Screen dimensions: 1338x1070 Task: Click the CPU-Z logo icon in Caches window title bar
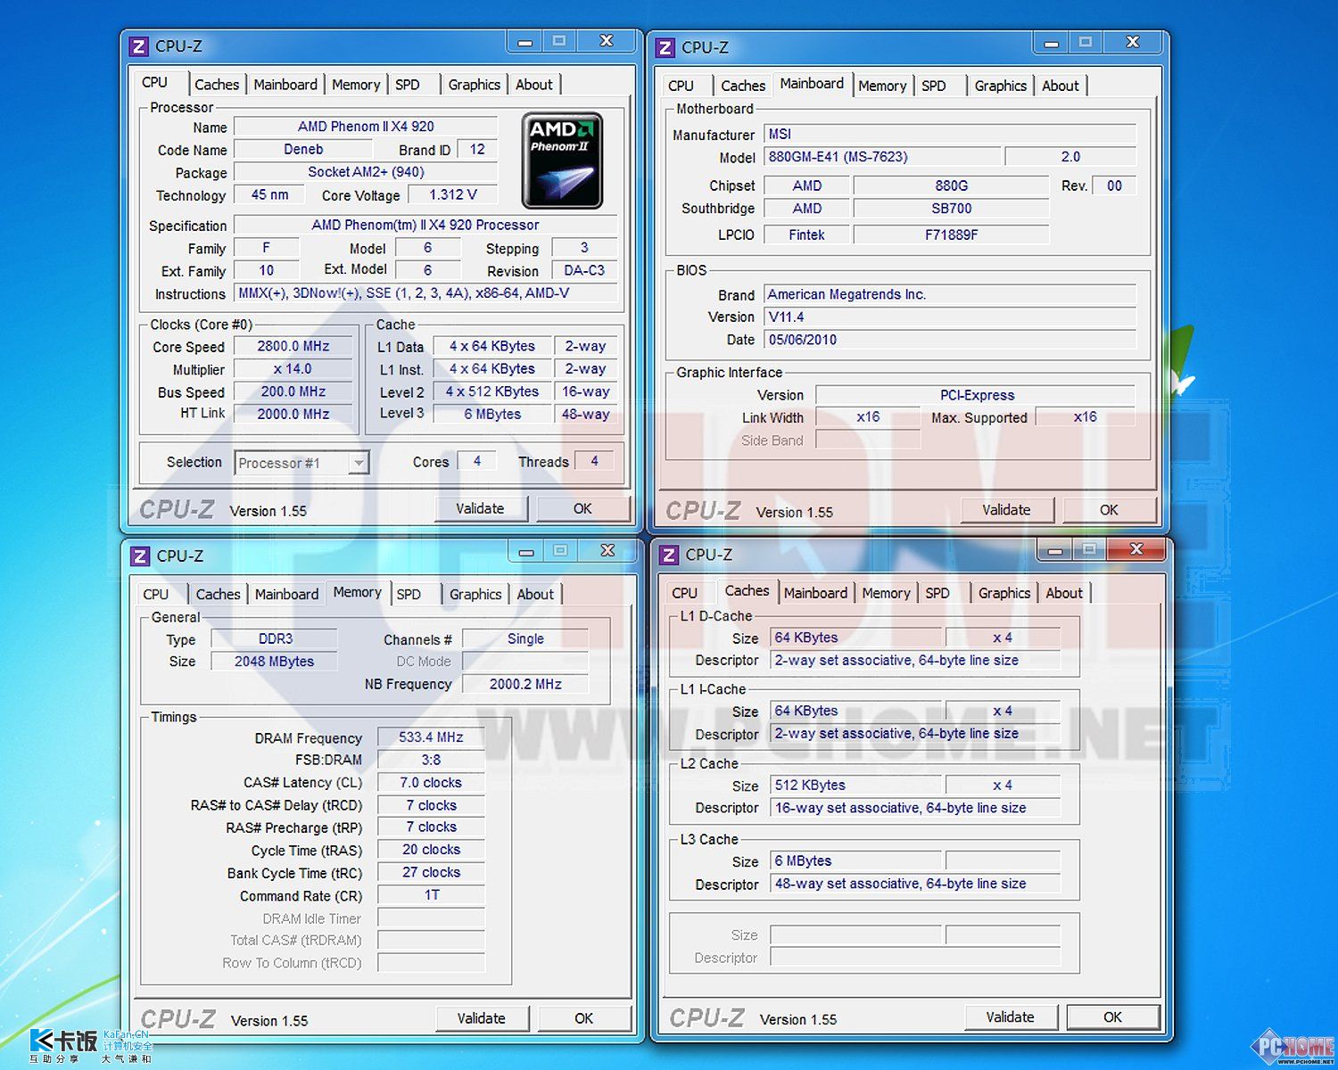pyautogui.click(x=669, y=556)
